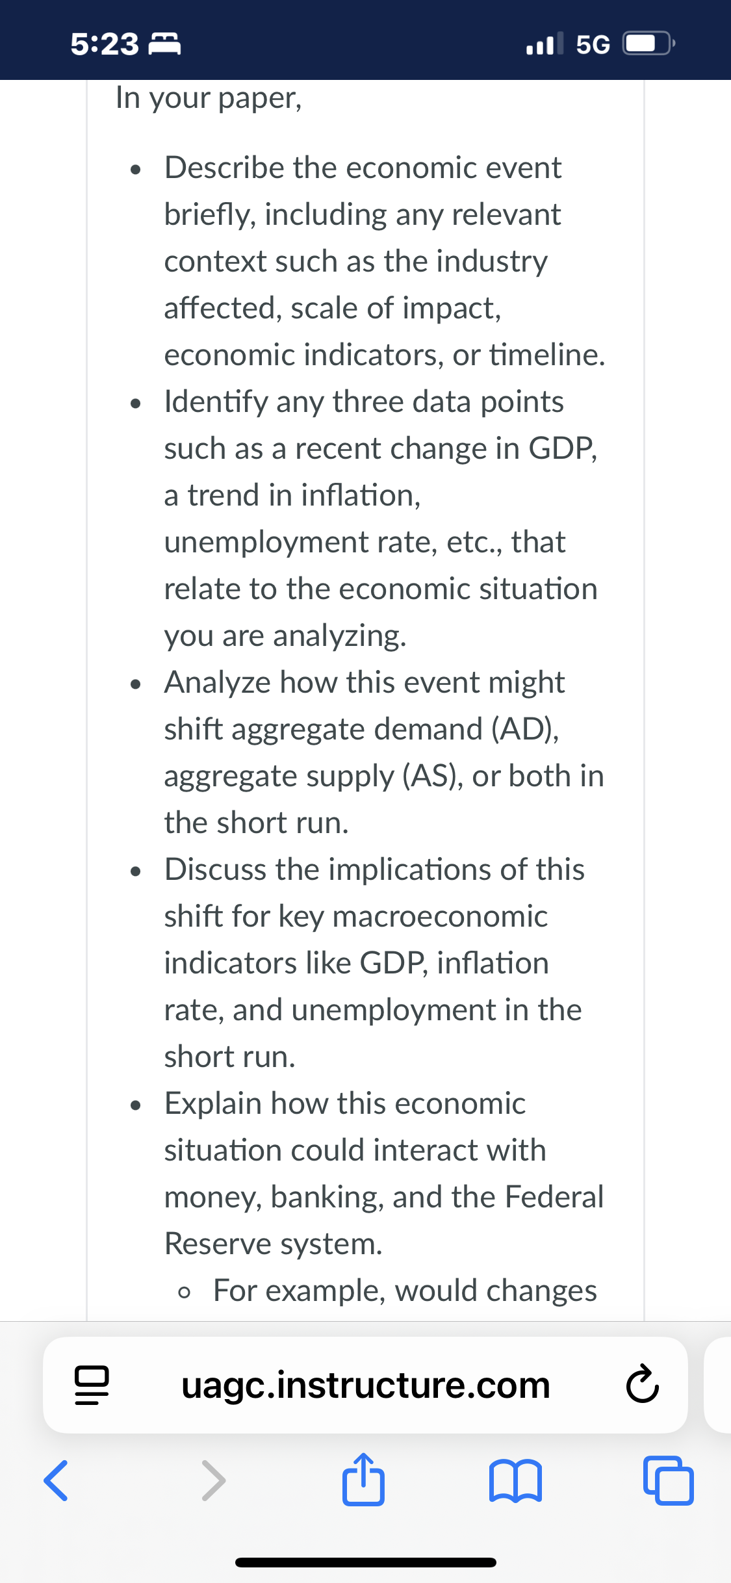Image resolution: width=731 pixels, height=1583 pixels.
Task: Open the tabs overview icon
Action: tap(669, 1480)
